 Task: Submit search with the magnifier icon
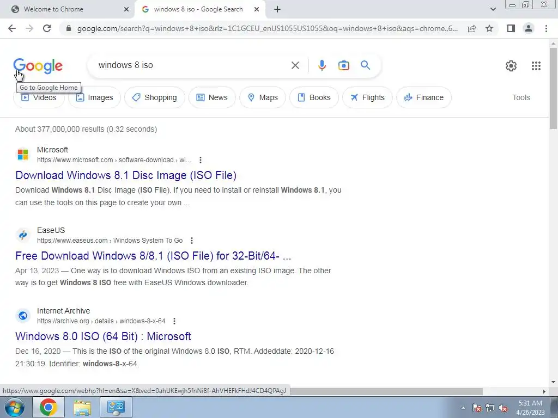tap(365, 65)
